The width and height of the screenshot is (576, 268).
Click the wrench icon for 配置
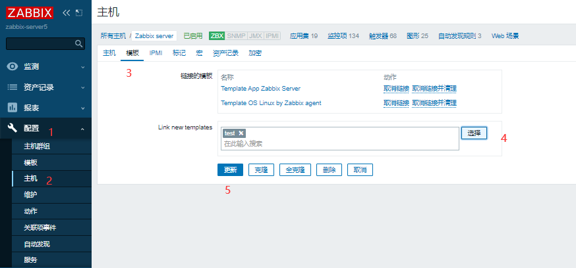(x=13, y=128)
